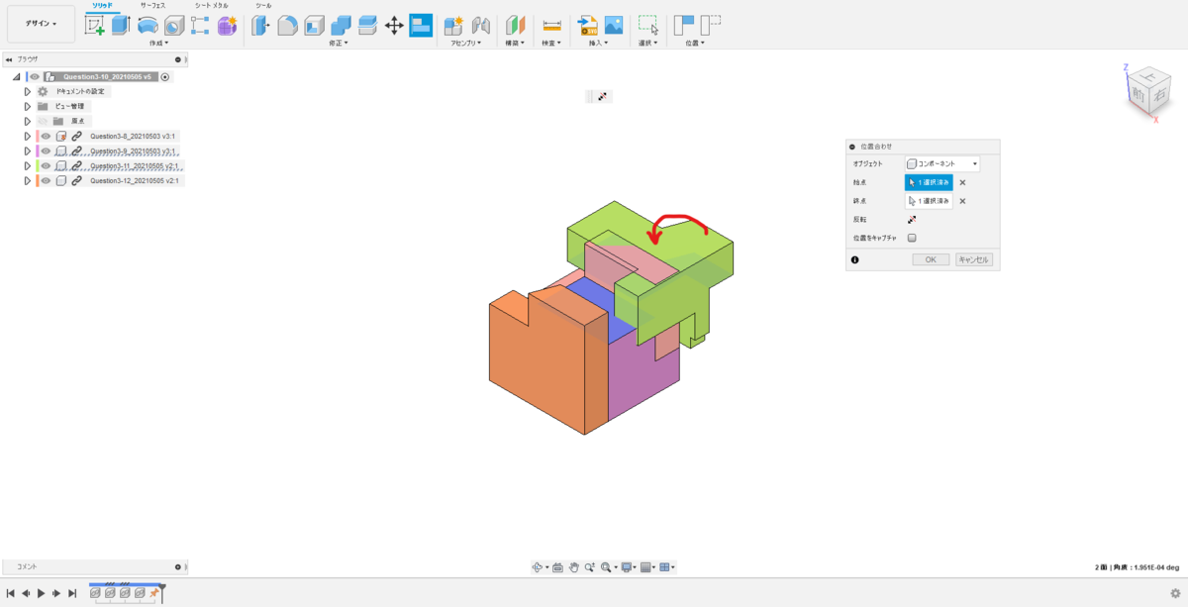Toggle 位置をキャプチャ checkbox
Image resolution: width=1188 pixels, height=607 pixels.
pyautogui.click(x=912, y=238)
